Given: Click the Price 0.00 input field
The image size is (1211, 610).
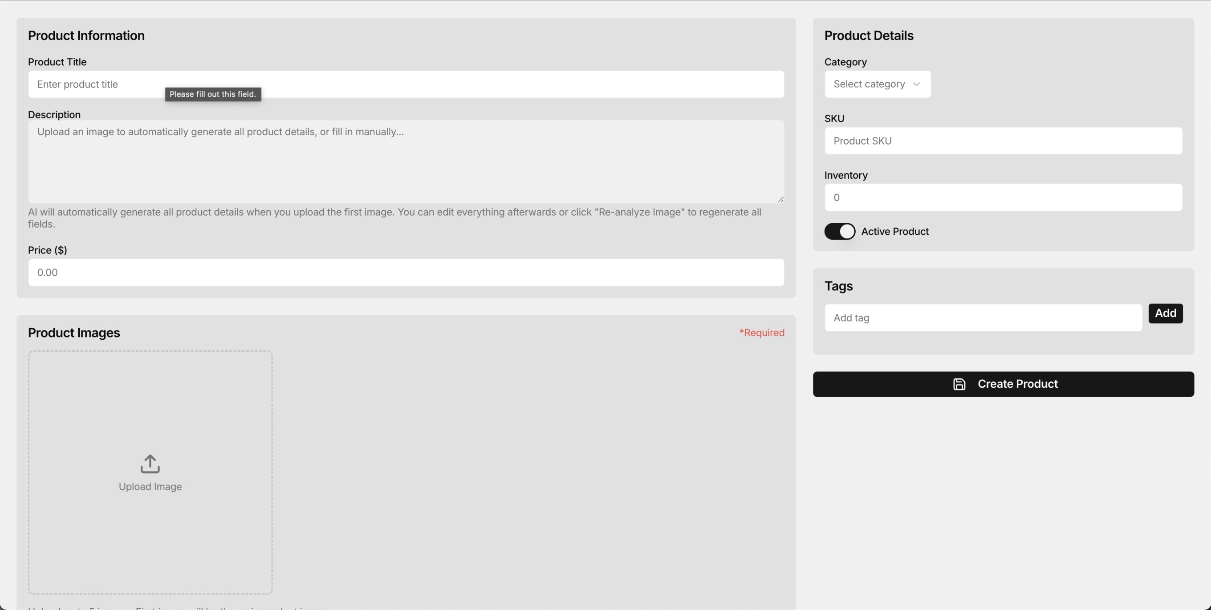Looking at the screenshot, I should [x=405, y=273].
